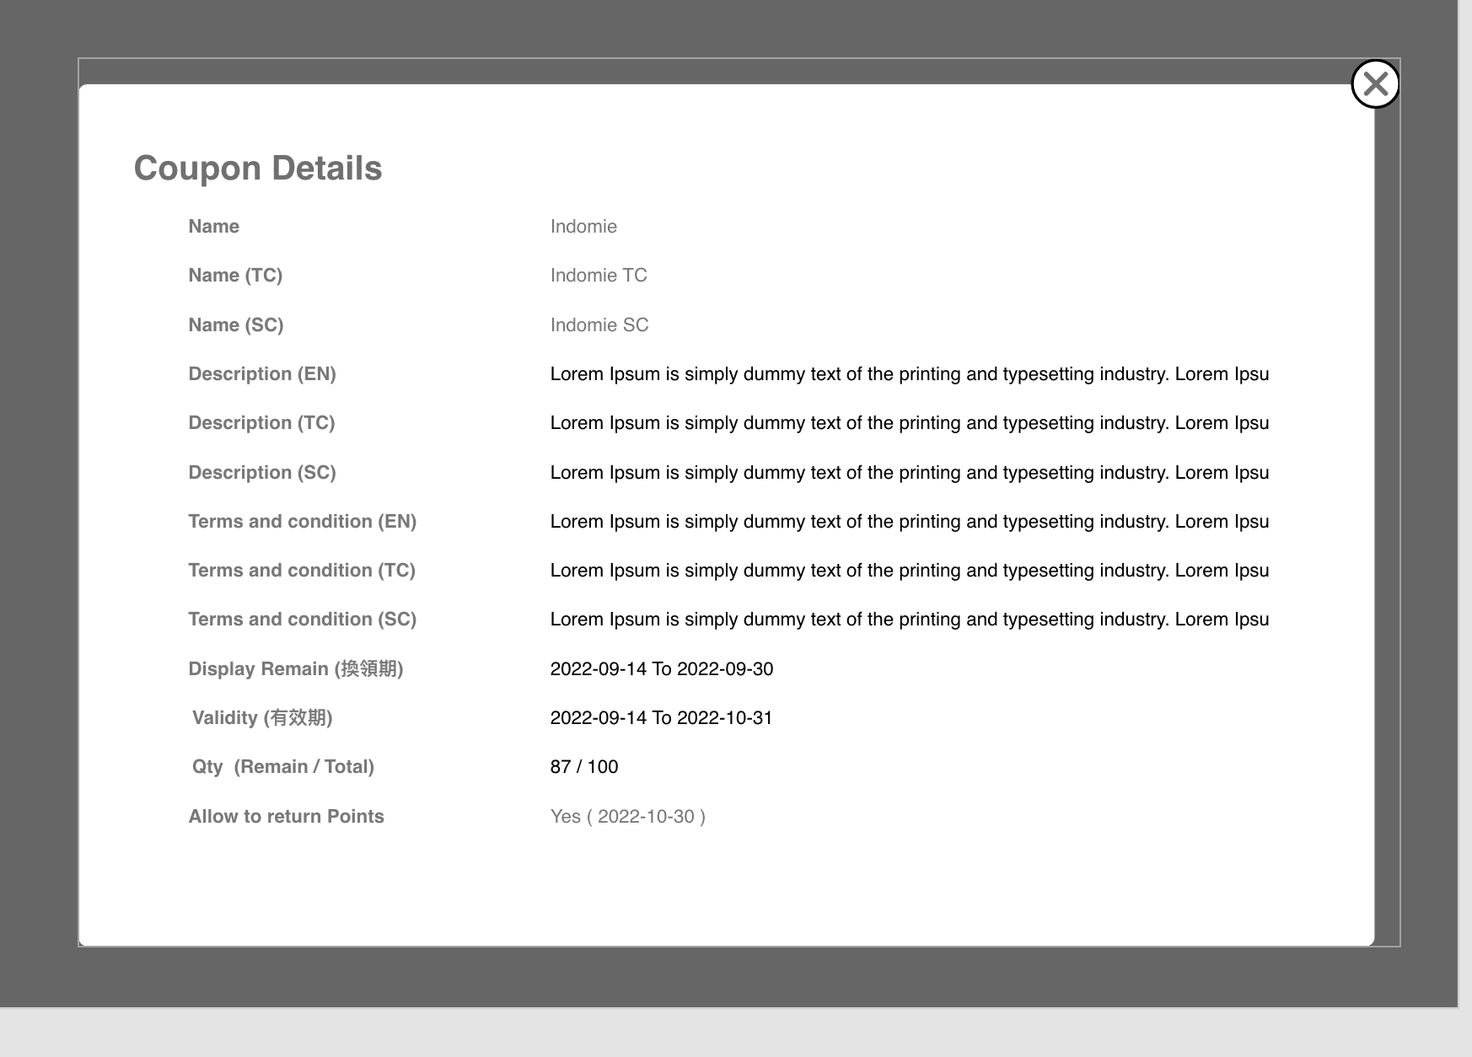Click the Display Remain (換領期) label
1472x1057 pixels.
tap(295, 669)
